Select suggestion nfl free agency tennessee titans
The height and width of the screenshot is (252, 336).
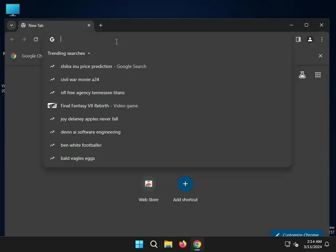167,93
